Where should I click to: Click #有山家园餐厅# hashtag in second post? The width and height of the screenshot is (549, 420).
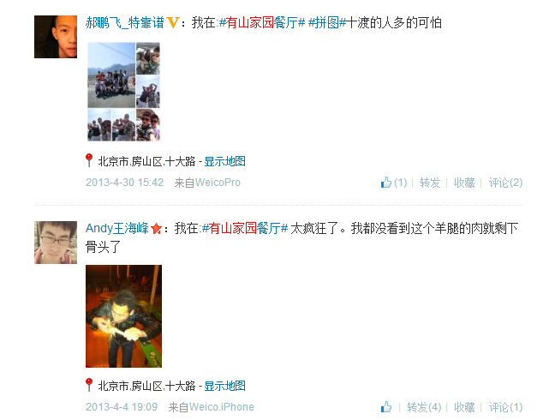tap(245, 228)
